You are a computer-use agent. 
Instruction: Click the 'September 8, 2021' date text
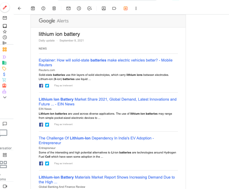point(71,41)
